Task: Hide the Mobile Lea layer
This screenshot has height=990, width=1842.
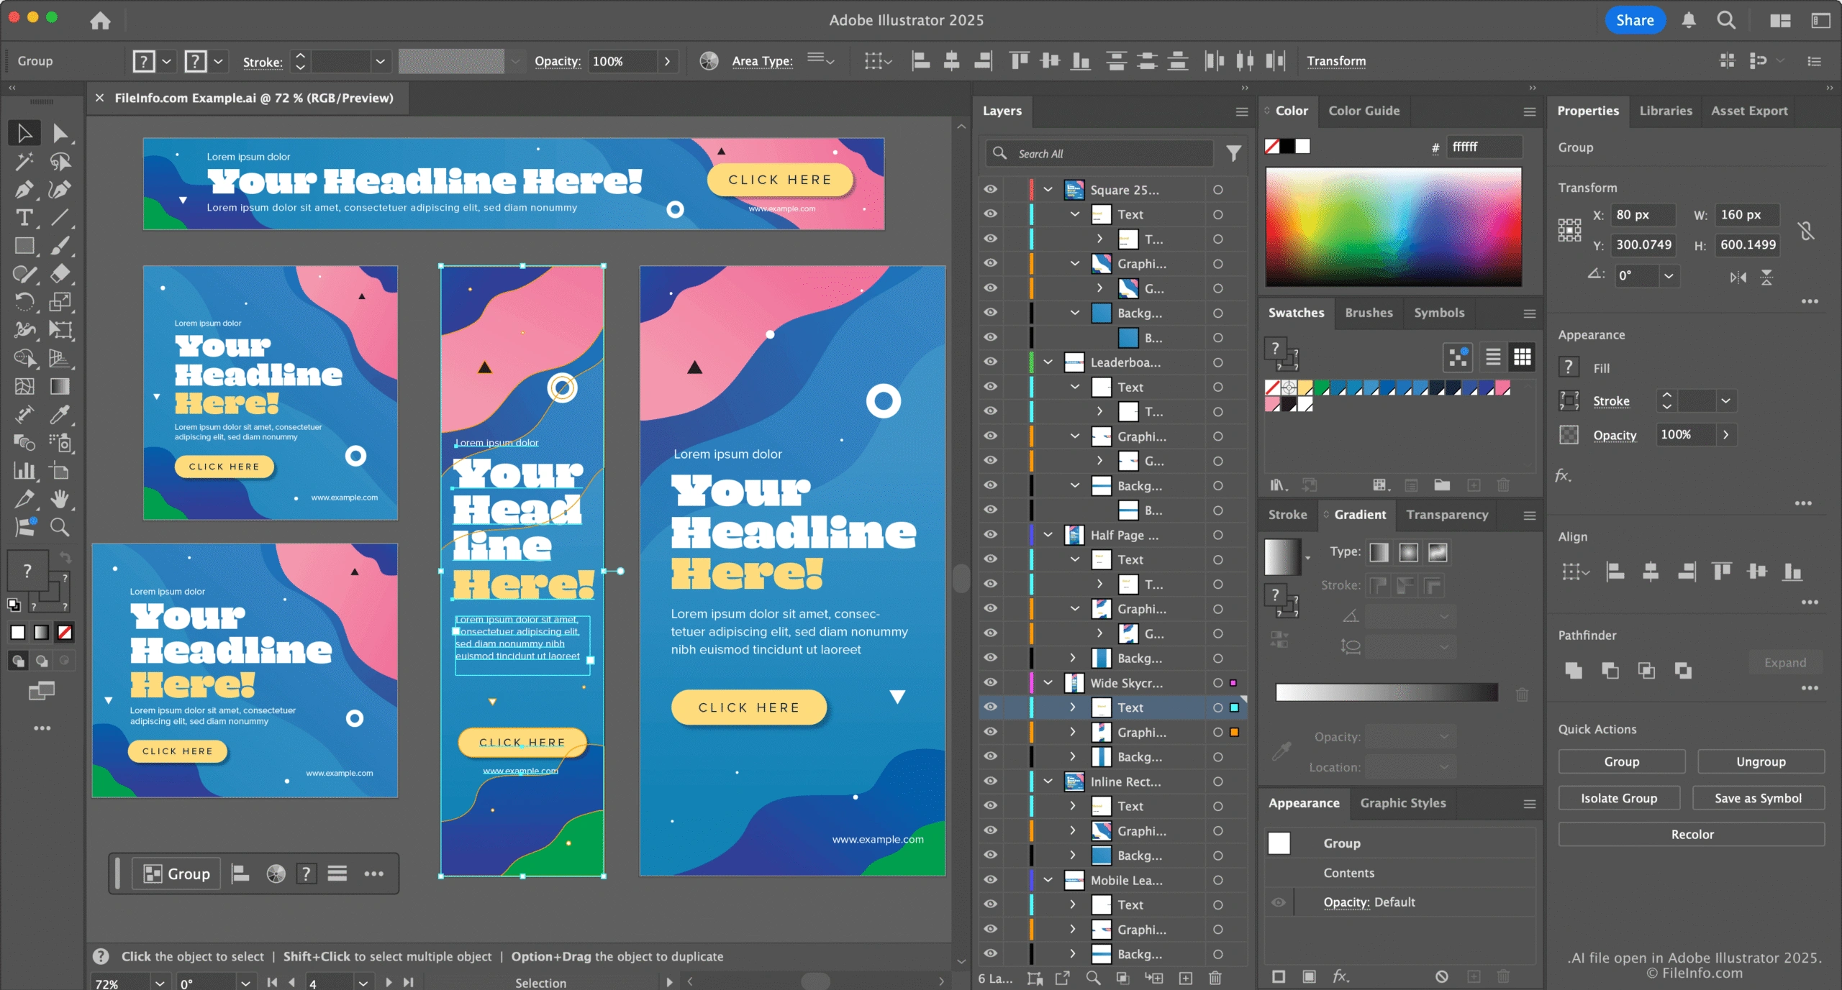Action: 991,880
